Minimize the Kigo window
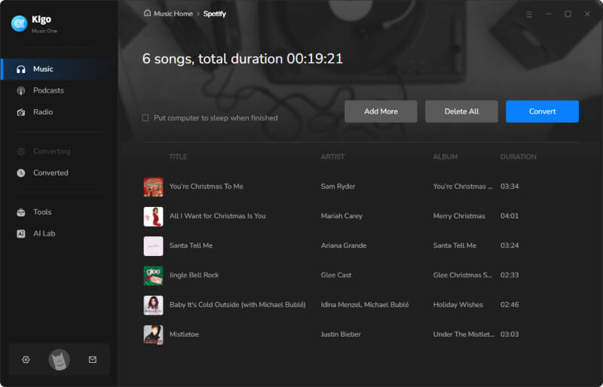Viewport: 603px width, 387px height. point(549,14)
